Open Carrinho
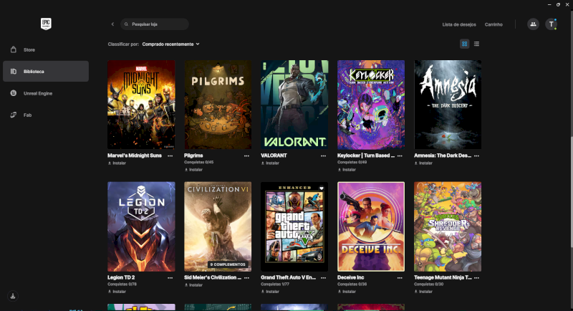573x311 pixels. pos(493,24)
